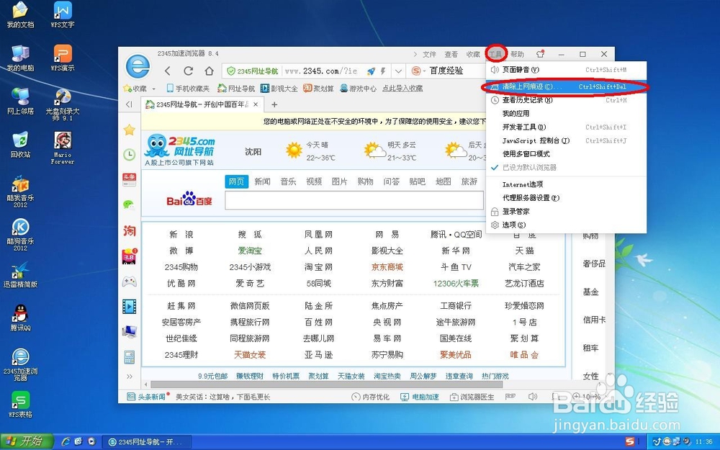
Task: Open the WeChat icon in left sidebar
Action: pos(129,204)
